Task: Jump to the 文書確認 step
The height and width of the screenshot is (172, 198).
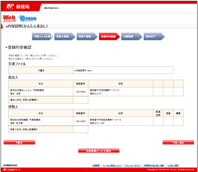Action: click(x=132, y=36)
